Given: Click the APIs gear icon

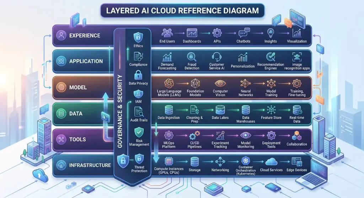Looking at the screenshot, I should (217, 33).
